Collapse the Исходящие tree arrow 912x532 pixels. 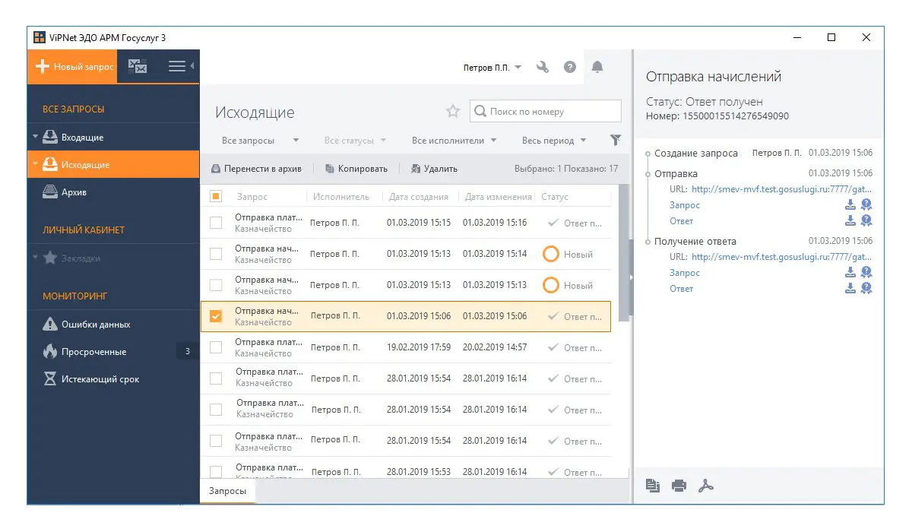[35, 165]
